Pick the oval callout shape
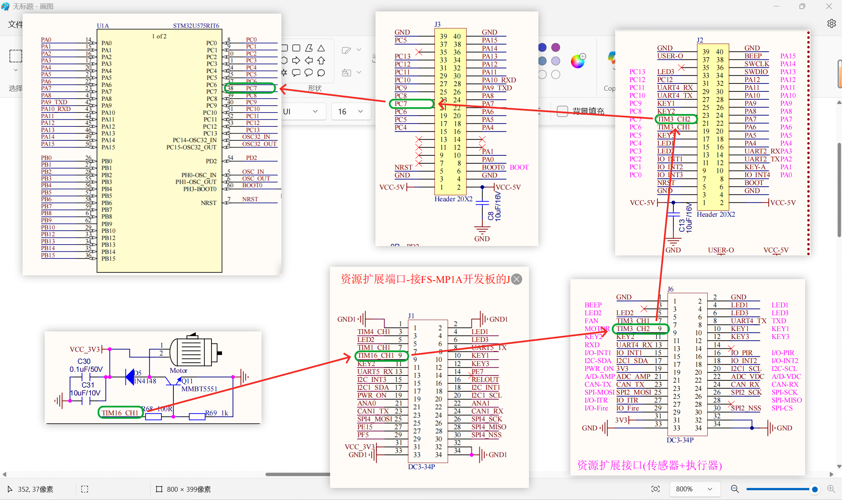842x500 pixels. [x=309, y=73]
